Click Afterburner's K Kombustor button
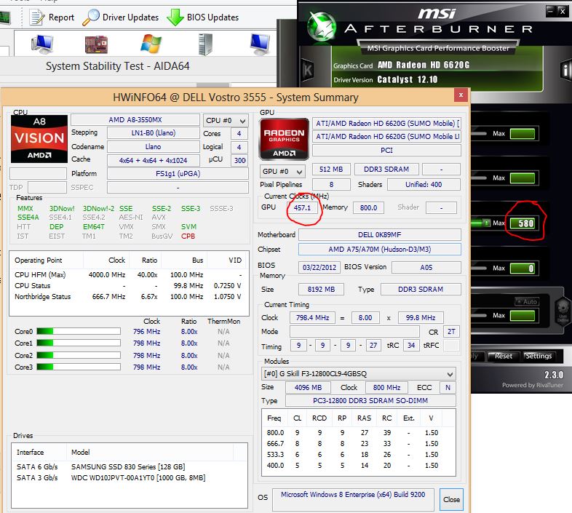The height and width of the screenshot is (513, 572). point(308,70)
